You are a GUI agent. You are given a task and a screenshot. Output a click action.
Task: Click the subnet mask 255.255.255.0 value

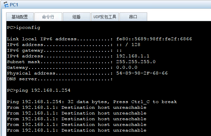(136, 62)
